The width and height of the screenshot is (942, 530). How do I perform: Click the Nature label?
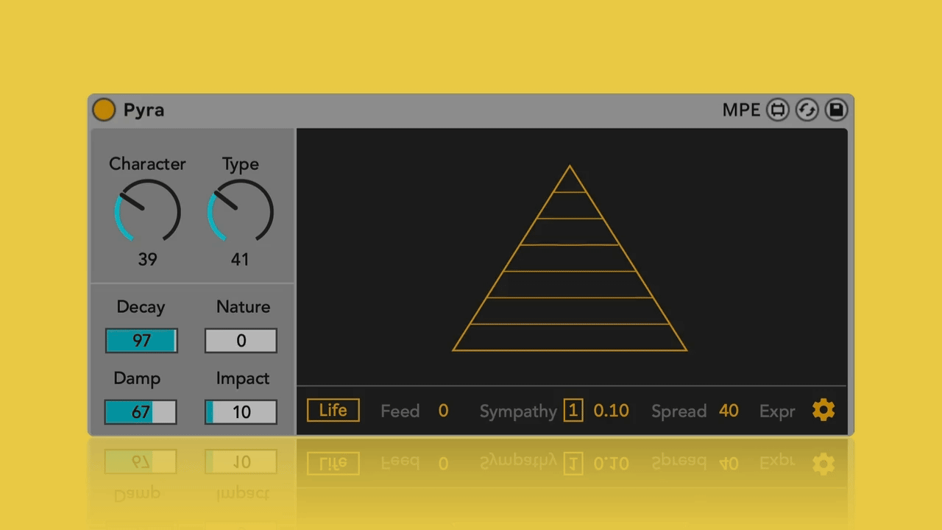(243, 307)
